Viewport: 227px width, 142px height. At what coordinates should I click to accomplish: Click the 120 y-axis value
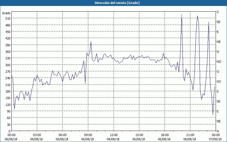click(8, 105)
